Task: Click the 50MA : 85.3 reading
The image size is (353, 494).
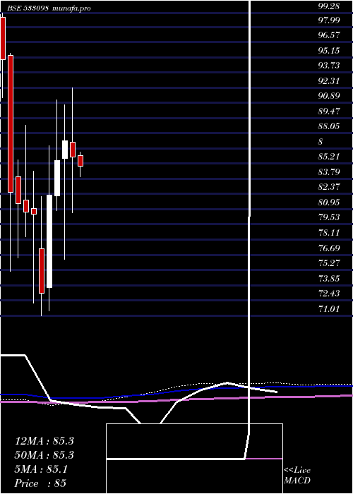Action: 44,455
